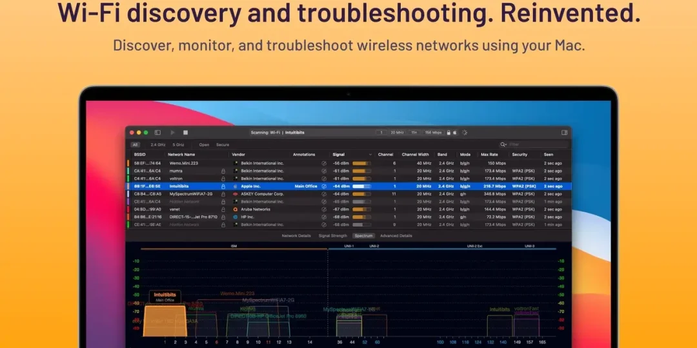697x348 pixels.
Task: Click the annotation edit icon in the vanet row
Action: click(x=324, y=209)
